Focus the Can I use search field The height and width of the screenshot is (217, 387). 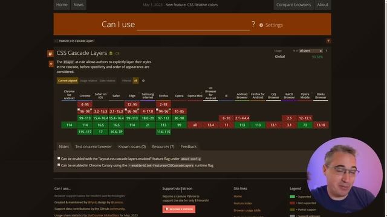tap(193, 25)
